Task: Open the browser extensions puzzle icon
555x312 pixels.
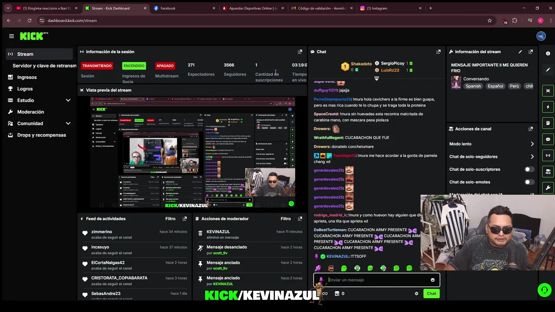Action: (x=515, y=20)
